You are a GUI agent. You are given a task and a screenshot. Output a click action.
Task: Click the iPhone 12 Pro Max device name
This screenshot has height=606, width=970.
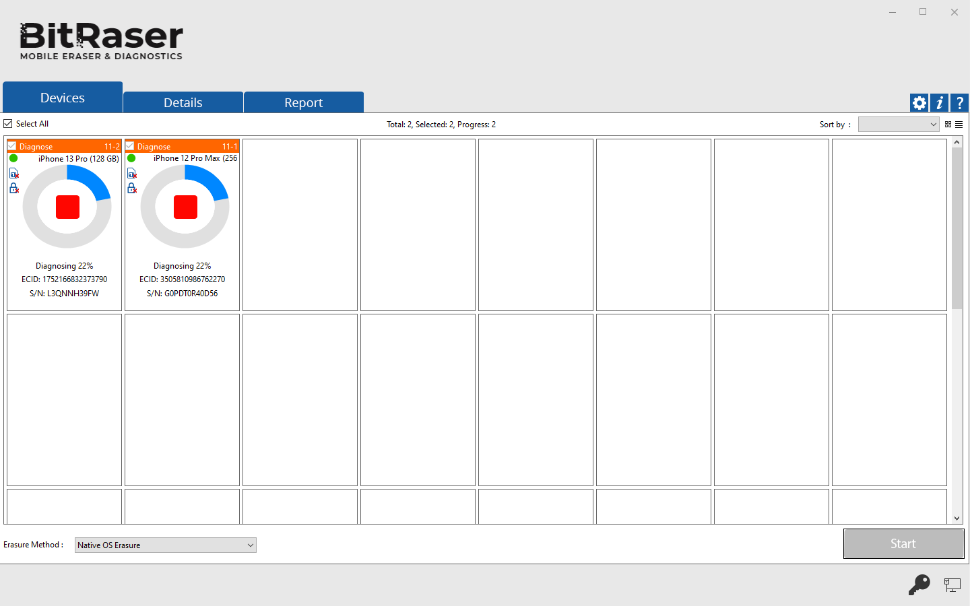(x=195, y=158)
